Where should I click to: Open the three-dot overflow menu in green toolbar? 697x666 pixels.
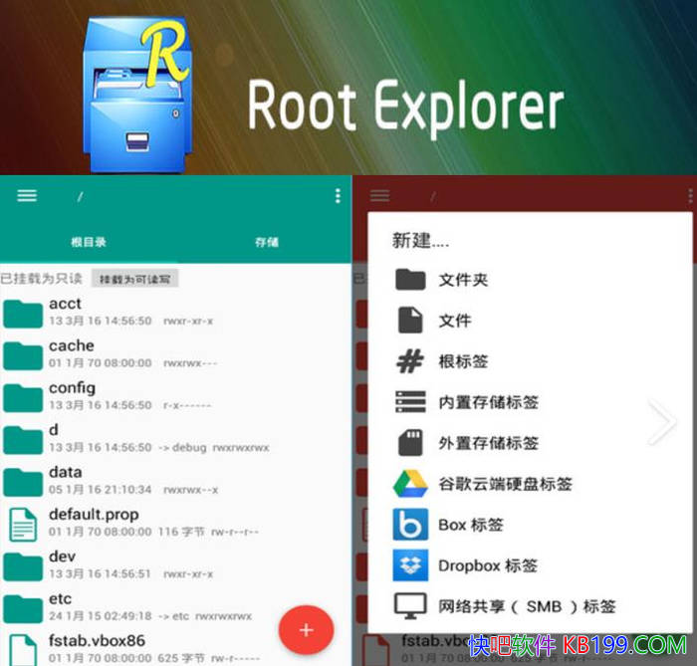(x=338, y=195)
